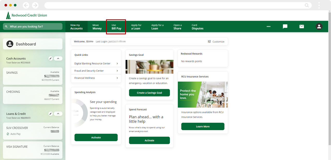Click the 'Auto Pay' label
Image resolution: width=331 pixels, height=160 pixels.
[16, 134]
